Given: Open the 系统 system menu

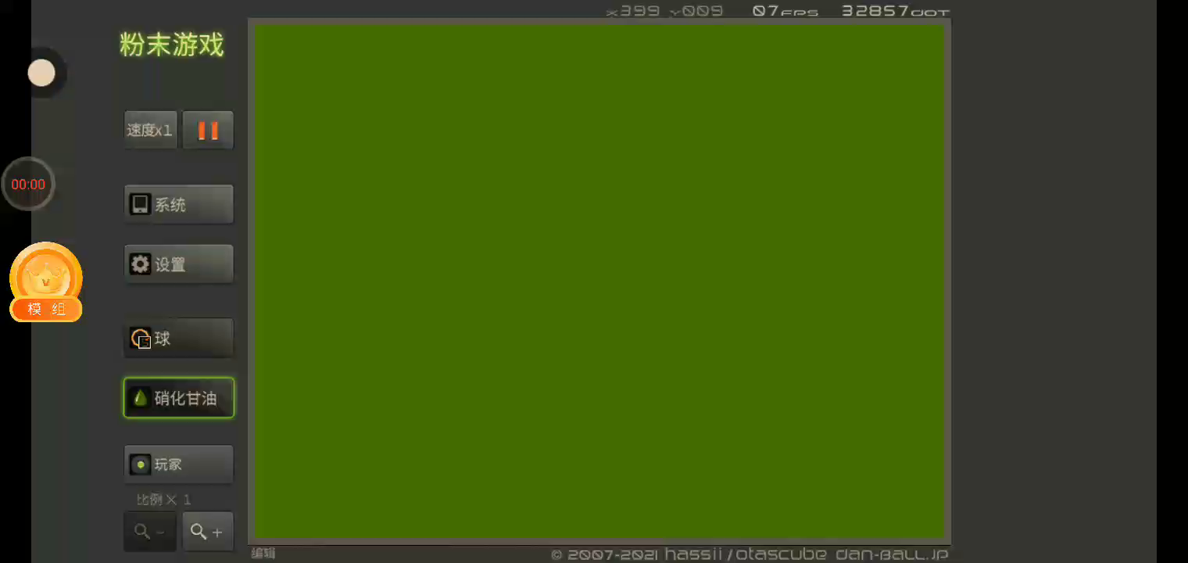Looking at the screenshot, I should [x=179, y=205].
